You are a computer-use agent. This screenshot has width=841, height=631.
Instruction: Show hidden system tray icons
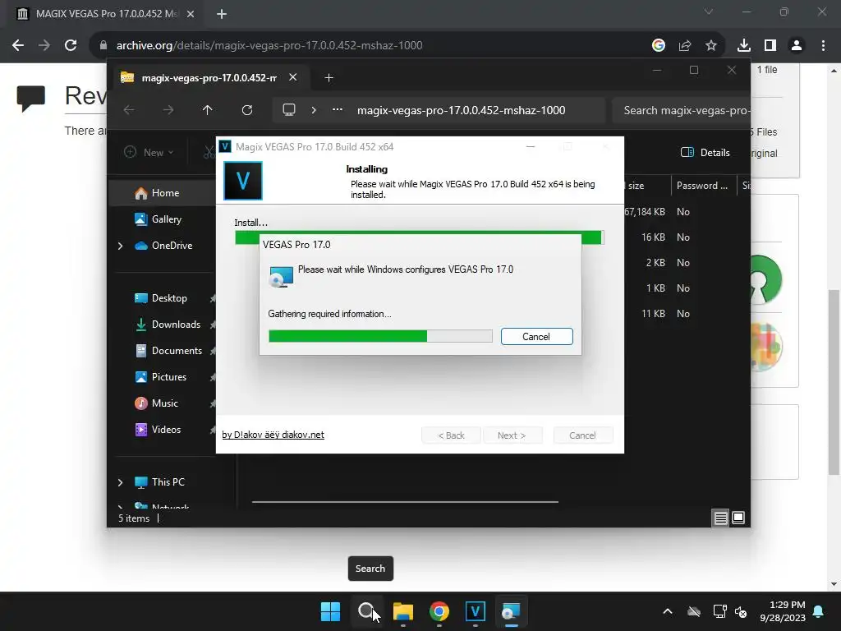(x=667, y=611)
